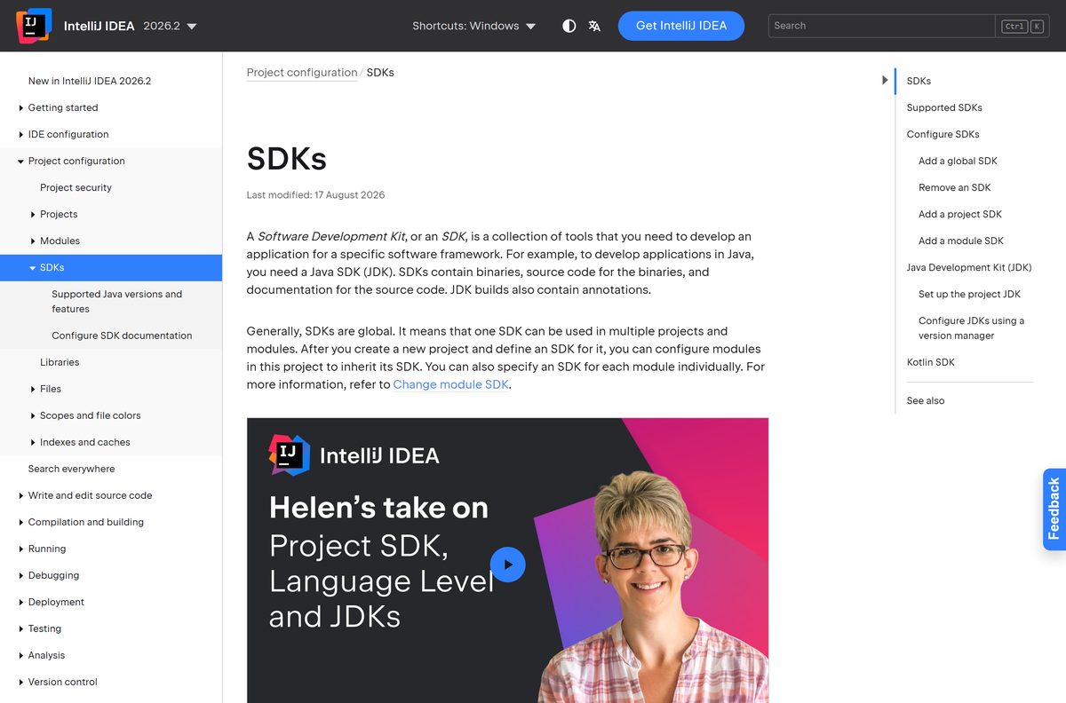Expand the Version control section

point(21,682)
